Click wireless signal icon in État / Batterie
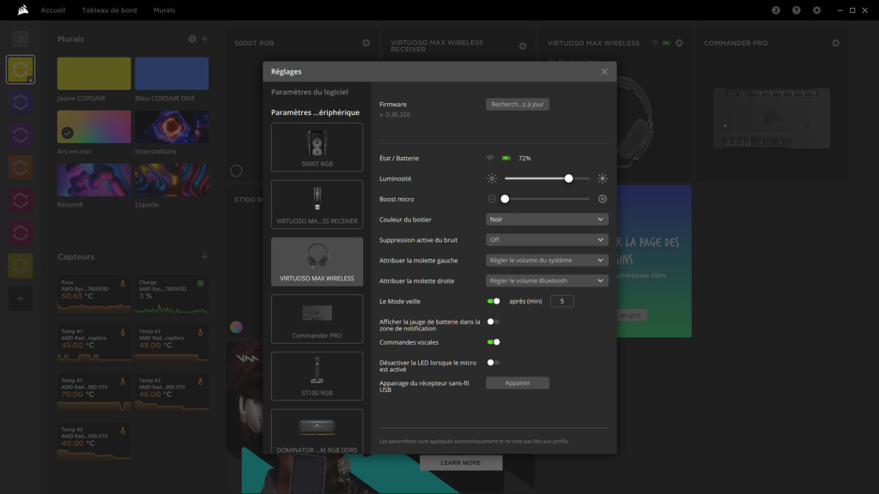The height and width of the screenshot is (494, 879). pyautogui.click(x=490, y=159)
